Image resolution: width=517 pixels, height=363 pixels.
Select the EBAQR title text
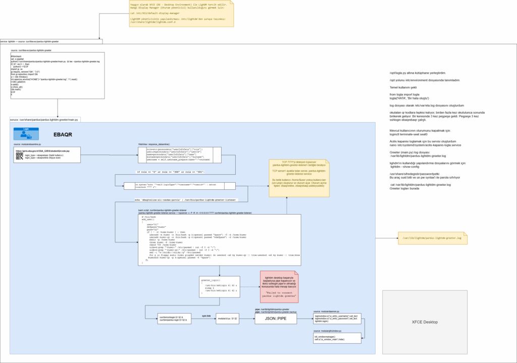click(63, 134)
